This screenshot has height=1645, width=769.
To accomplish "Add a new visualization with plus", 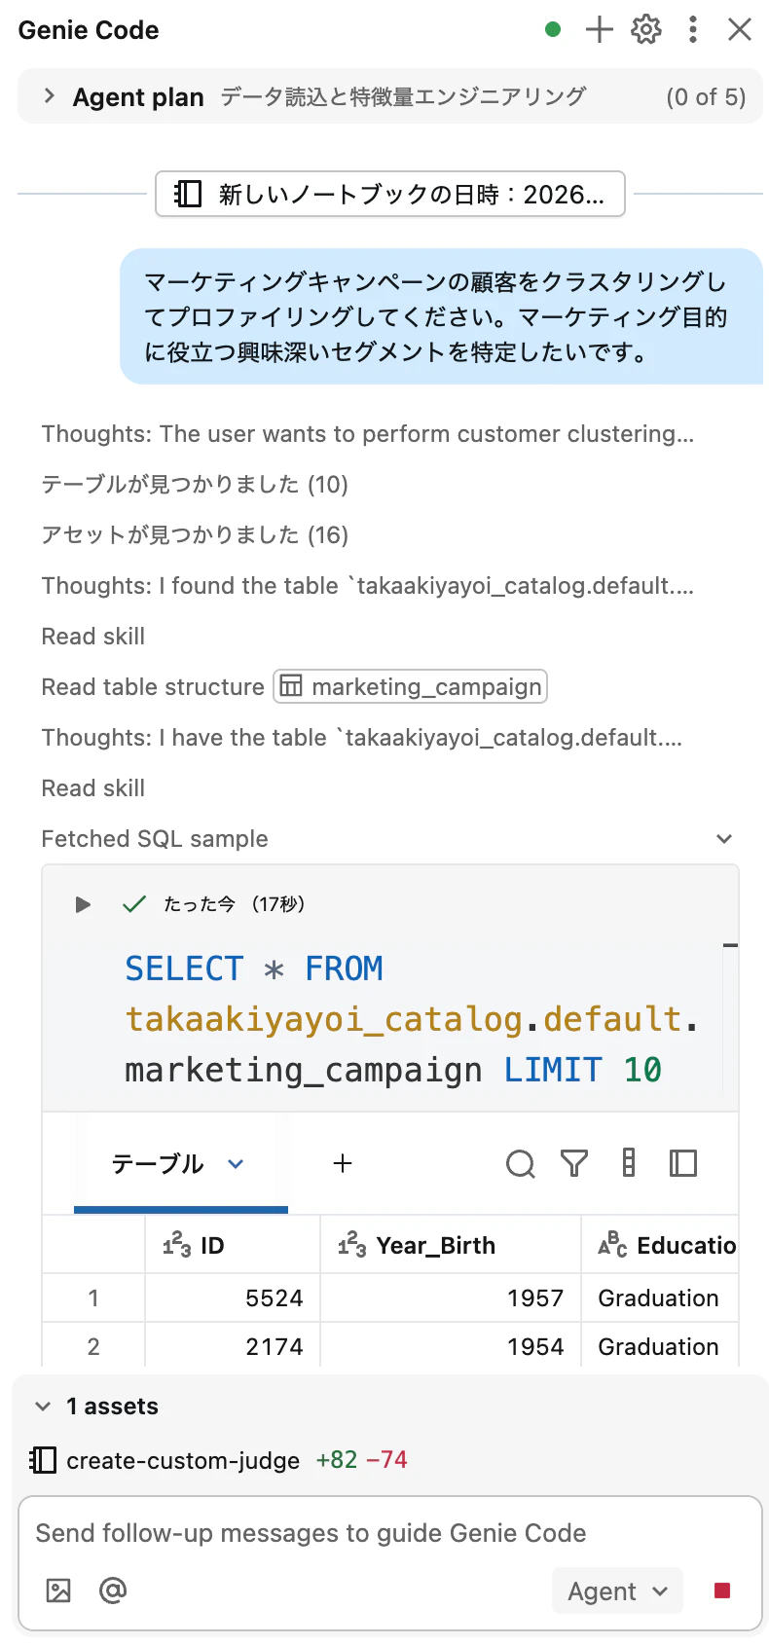I will 343,1163.
